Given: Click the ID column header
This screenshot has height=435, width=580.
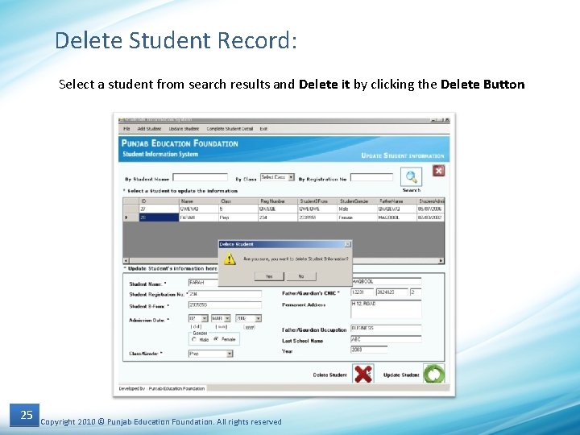Looking at the screenshot, I should pyautogui.click(x=159, y=201).
